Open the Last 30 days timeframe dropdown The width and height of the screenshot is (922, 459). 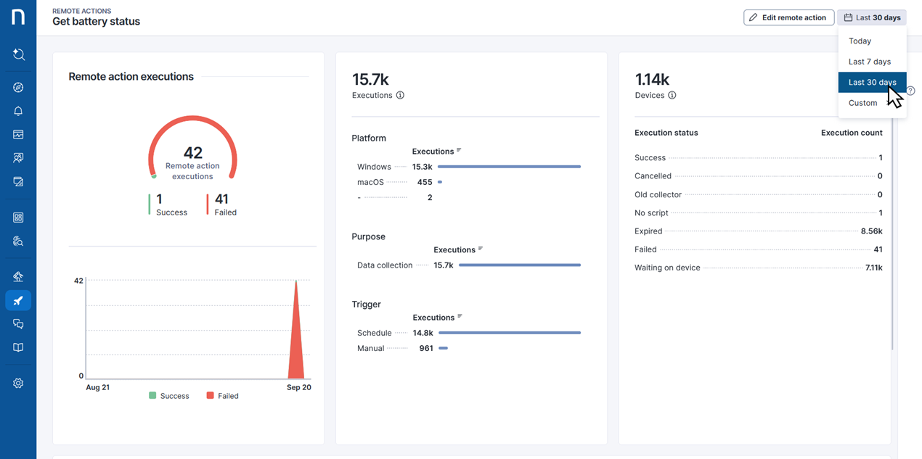click(872, 17)
